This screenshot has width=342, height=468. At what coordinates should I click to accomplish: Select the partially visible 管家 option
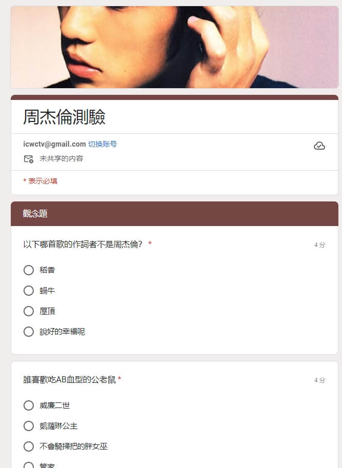click(29, 465)
